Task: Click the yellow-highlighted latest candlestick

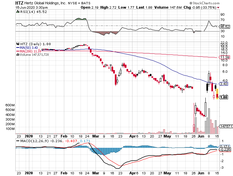Action: [217, 94]
